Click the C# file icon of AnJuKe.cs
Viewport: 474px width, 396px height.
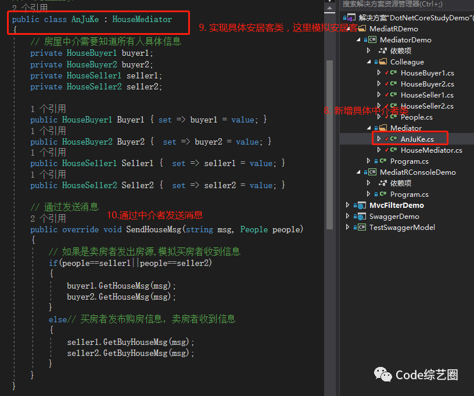[393, 139]
